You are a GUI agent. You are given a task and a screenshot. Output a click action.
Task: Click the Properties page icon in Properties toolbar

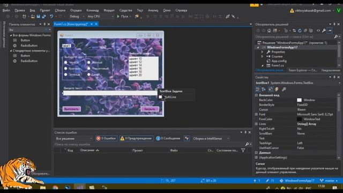[271, 89]
